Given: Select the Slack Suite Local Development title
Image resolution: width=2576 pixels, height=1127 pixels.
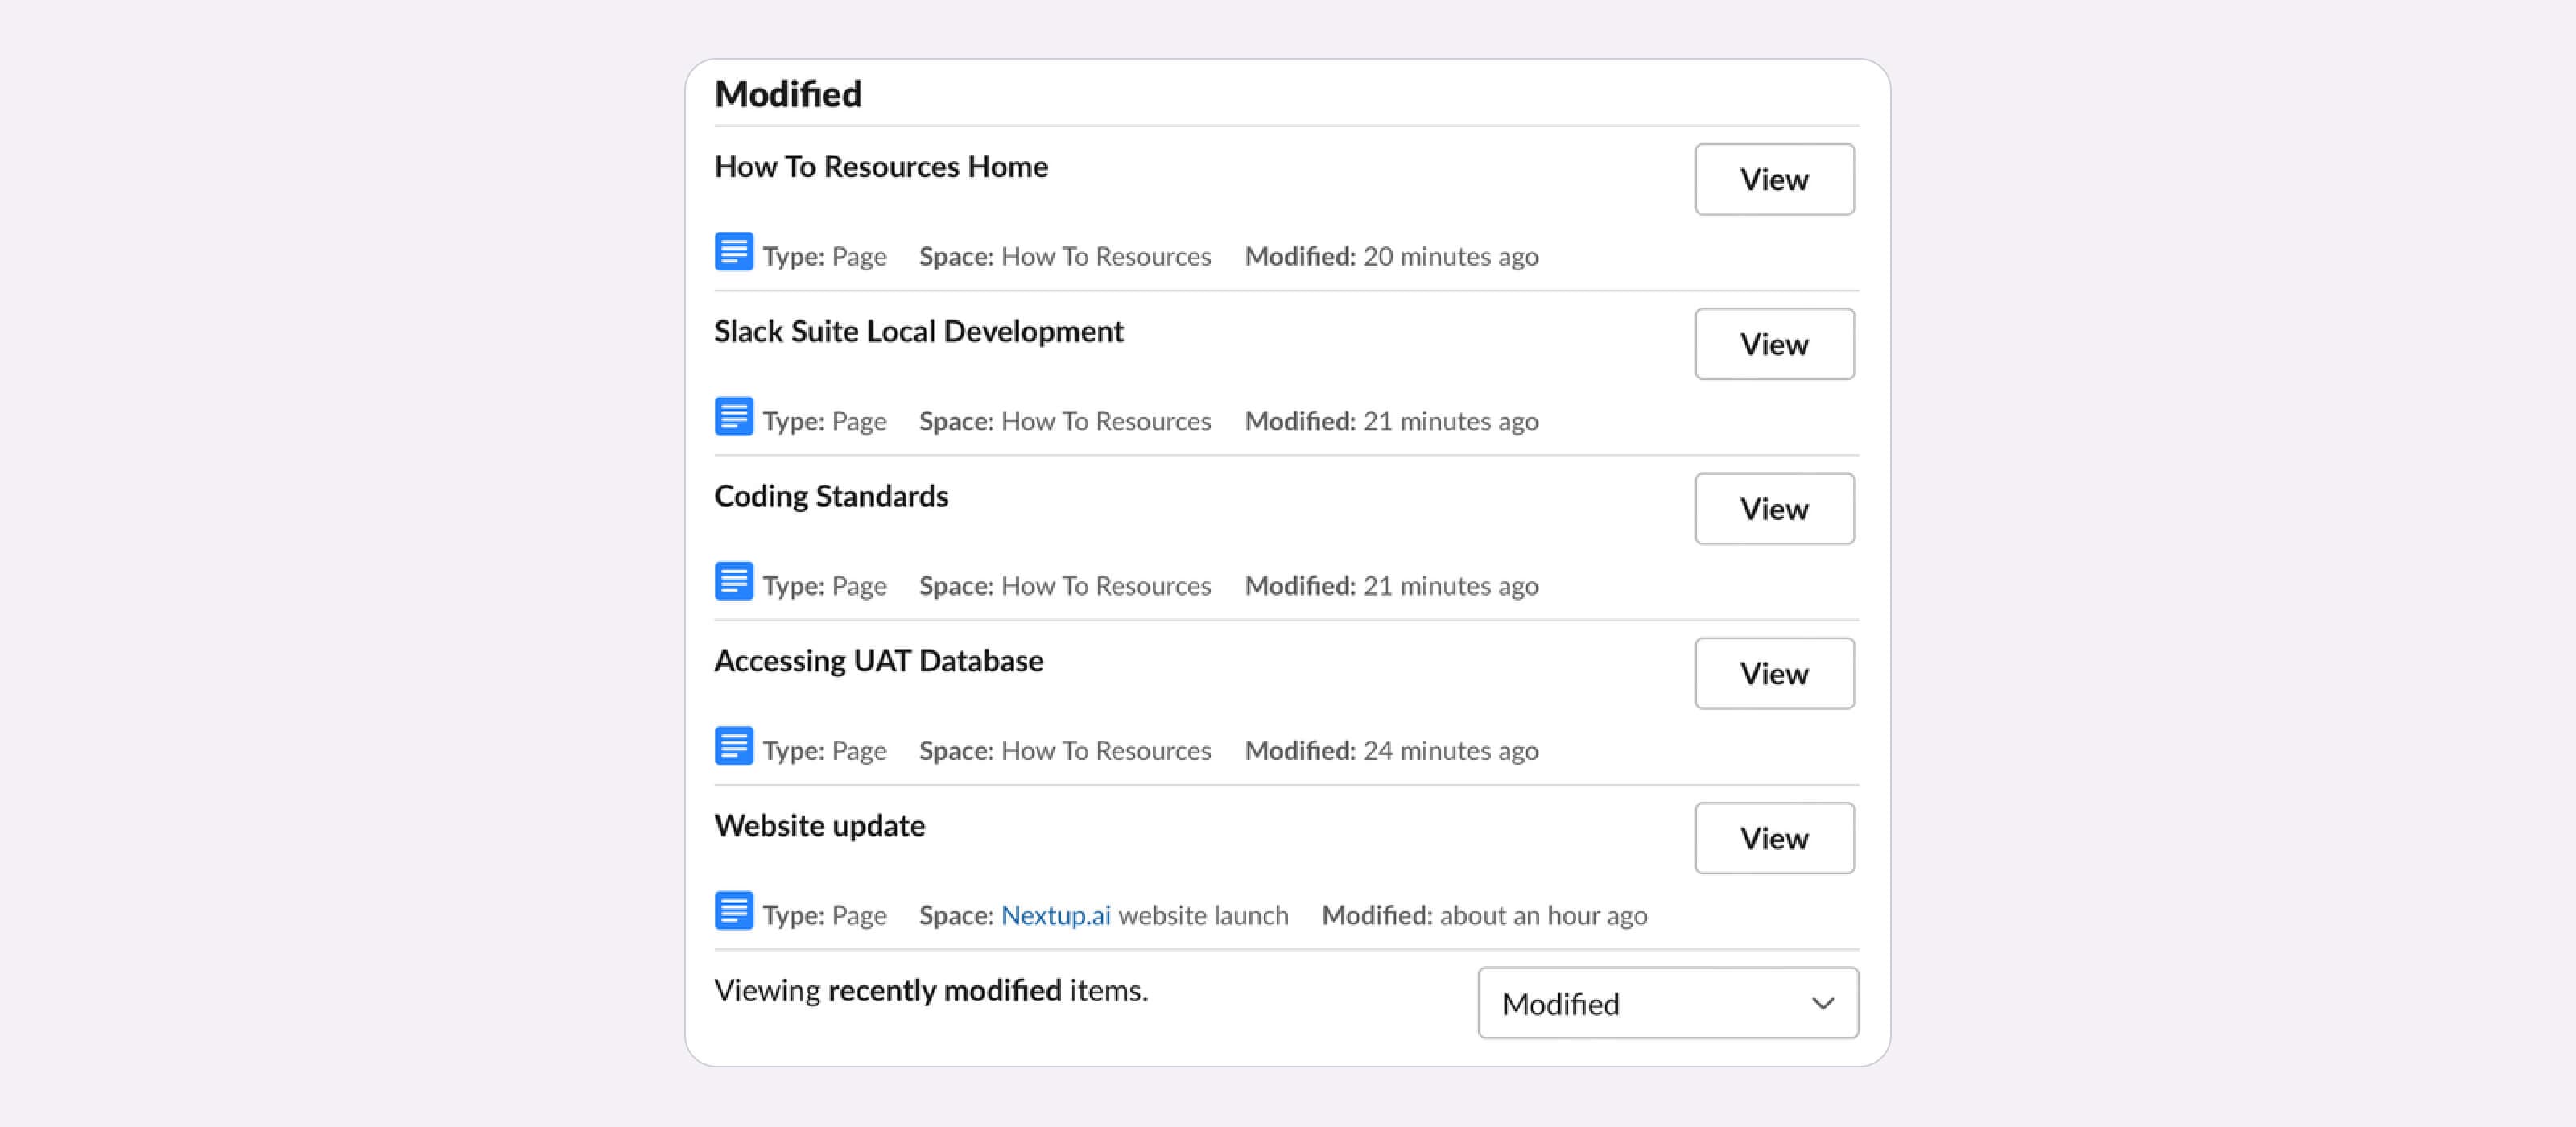Looking at the screenshot, I should [918, 332].
